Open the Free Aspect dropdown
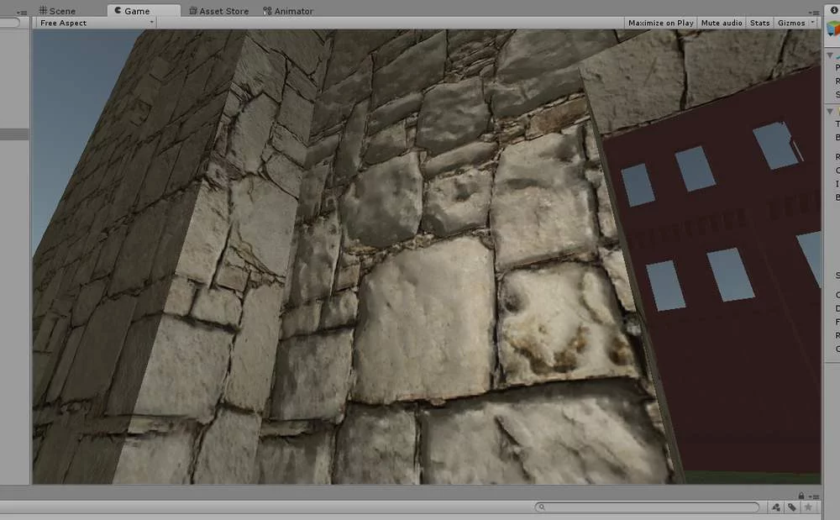The width and height of the screenshot is (840, 520). [x=97, y=23]
